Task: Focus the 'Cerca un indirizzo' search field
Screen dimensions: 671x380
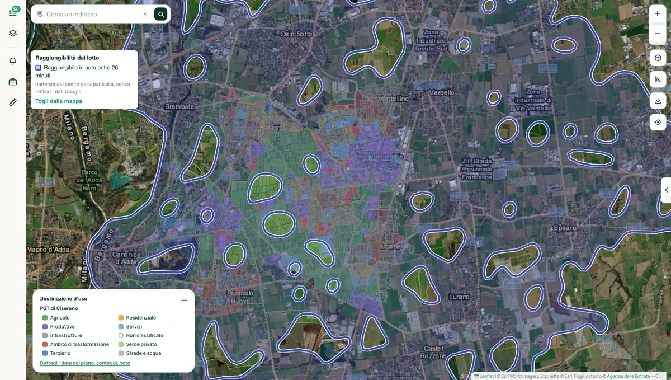Action: tap(92, 14)
